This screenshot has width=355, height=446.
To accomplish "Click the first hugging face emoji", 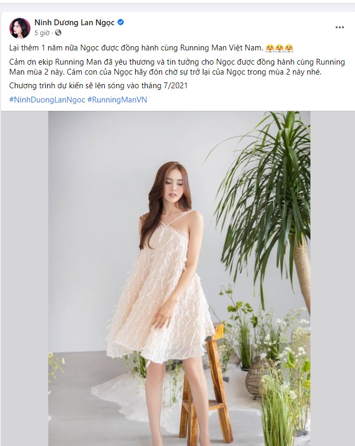I will (x=270, y=48).
